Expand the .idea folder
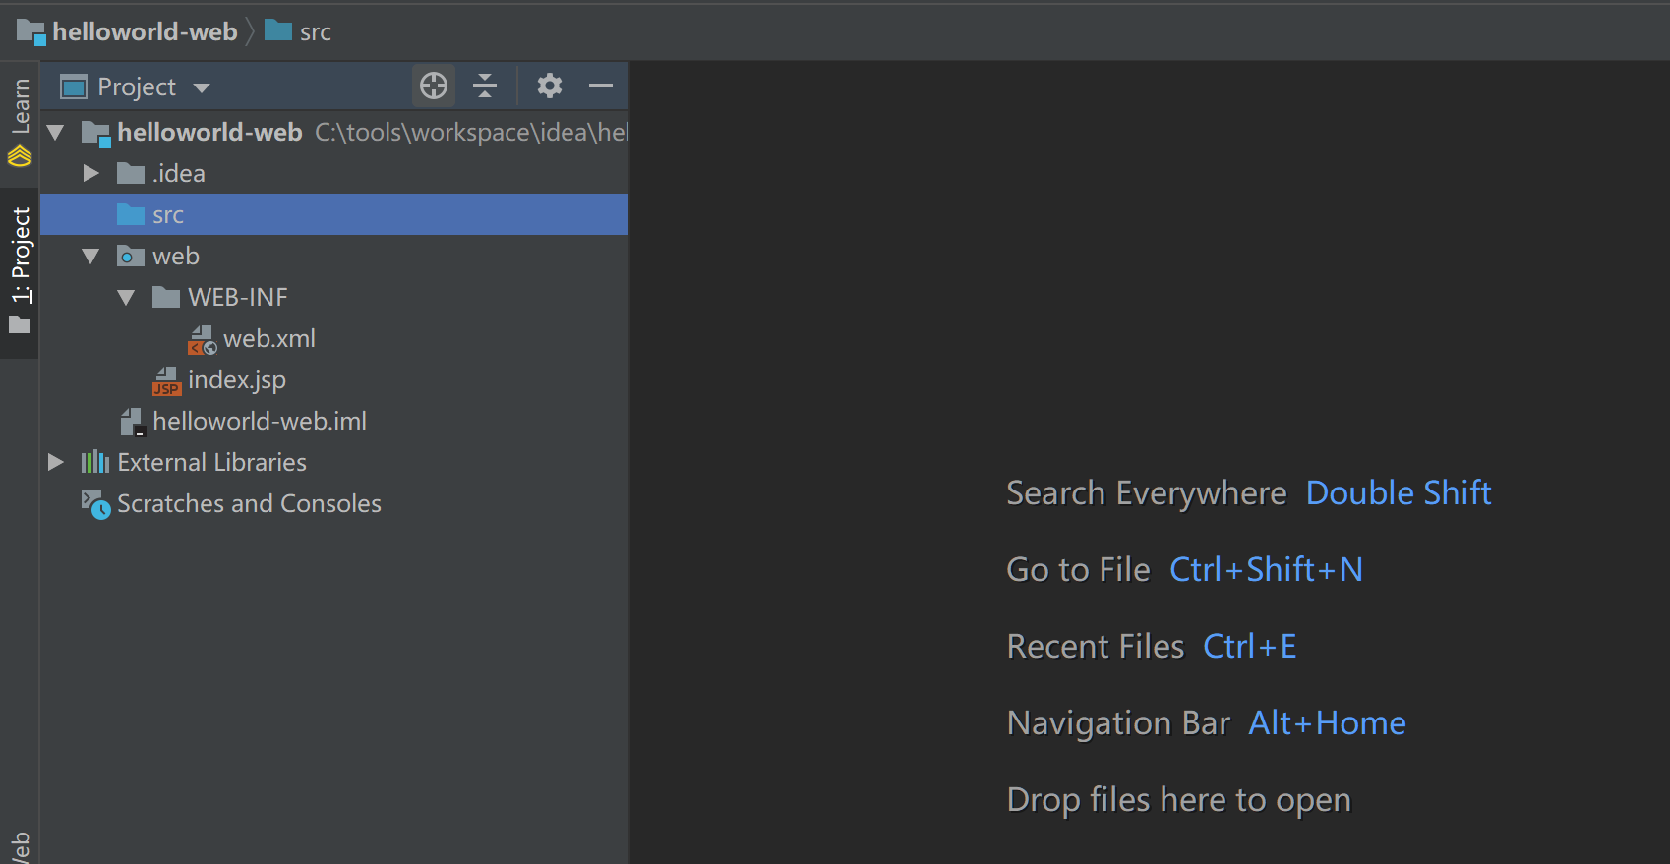Screen dimensions: 1670x864 coord(91,173)
